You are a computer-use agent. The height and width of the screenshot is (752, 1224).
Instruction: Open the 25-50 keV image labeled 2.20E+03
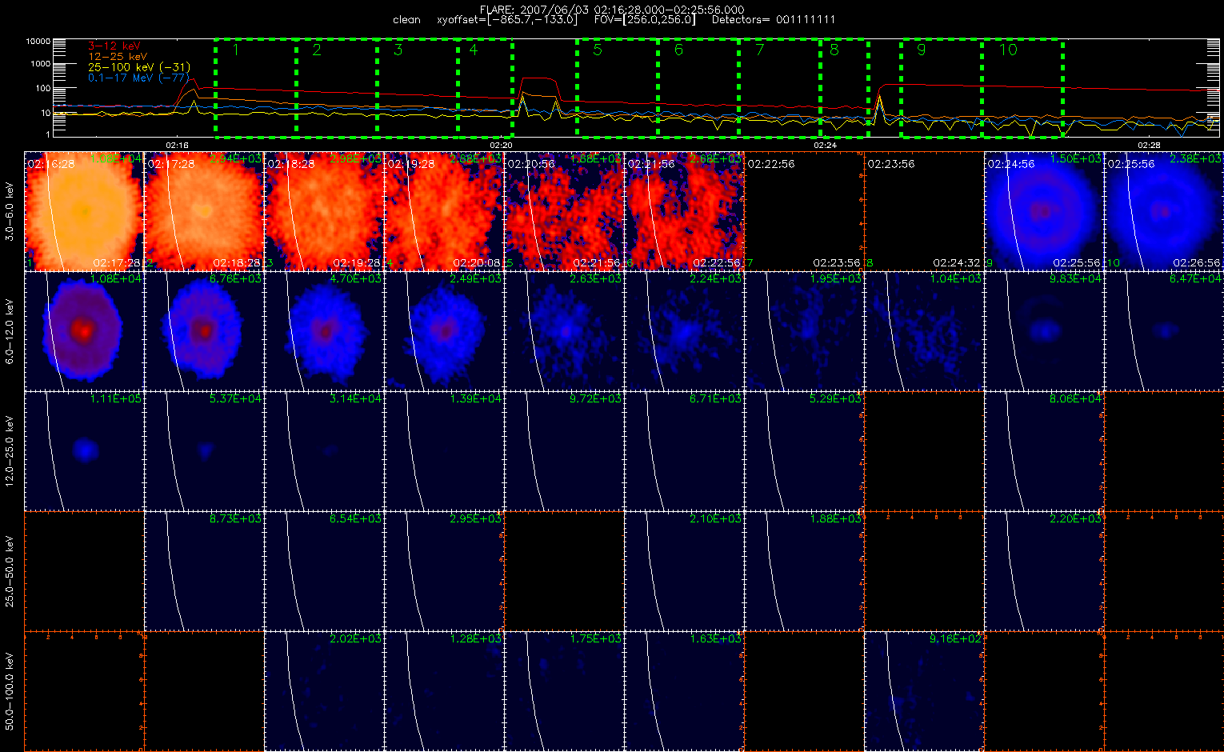[x=1044, y=570]
